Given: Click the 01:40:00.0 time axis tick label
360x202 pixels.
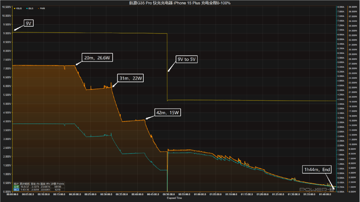Looking at the screenshot, I should [325, 194].
